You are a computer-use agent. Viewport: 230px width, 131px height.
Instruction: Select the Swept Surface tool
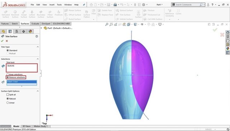pos(24,14)
